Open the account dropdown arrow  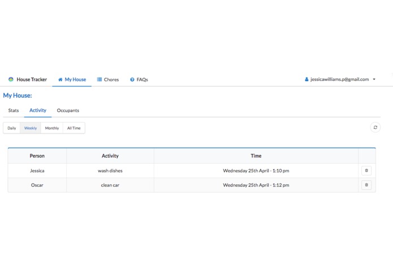click(x=374, y=79)
